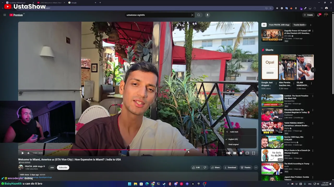Open the volume system tray icon

click(318, 184)
